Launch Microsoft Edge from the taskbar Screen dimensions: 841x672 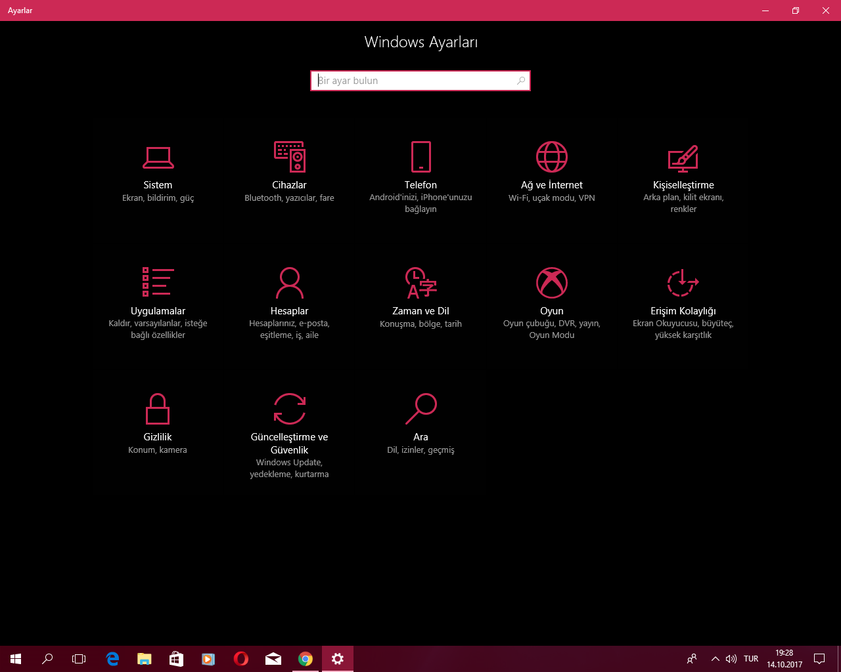[112, 659]
